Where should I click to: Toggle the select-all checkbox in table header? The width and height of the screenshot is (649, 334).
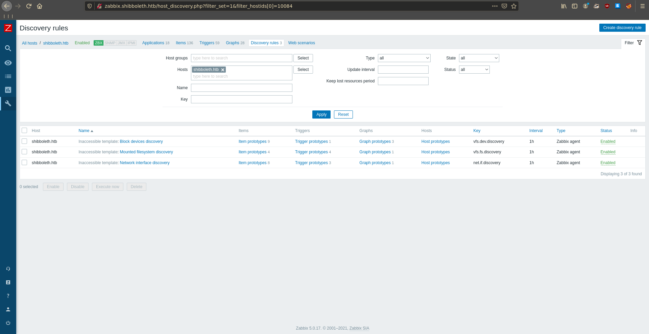tap(24, 130)
